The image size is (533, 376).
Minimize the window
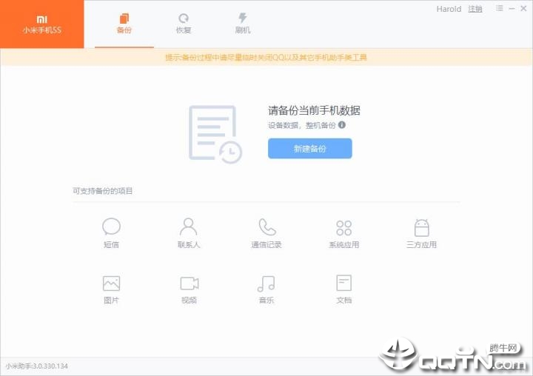pos(512,8)
